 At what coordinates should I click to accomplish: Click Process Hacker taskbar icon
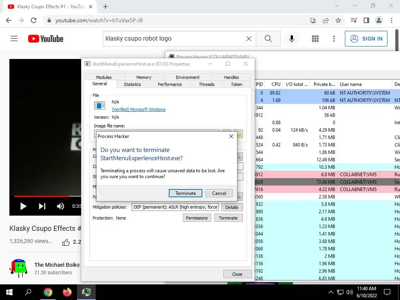coord(86,292)
